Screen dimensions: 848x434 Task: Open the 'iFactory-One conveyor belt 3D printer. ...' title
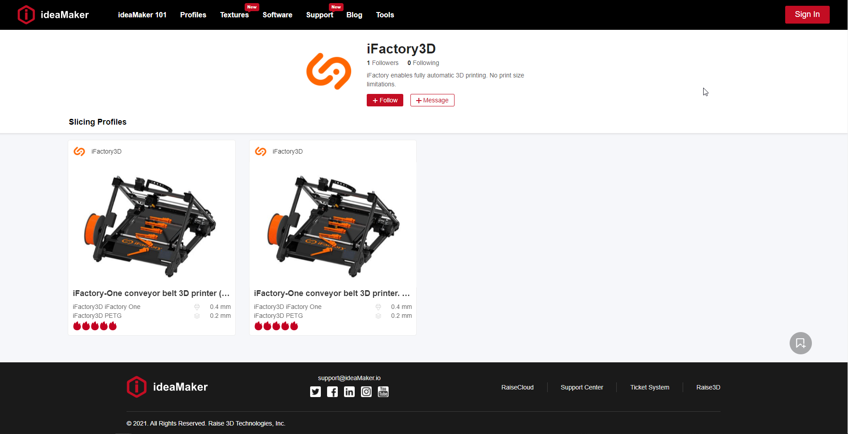(332, 293)
